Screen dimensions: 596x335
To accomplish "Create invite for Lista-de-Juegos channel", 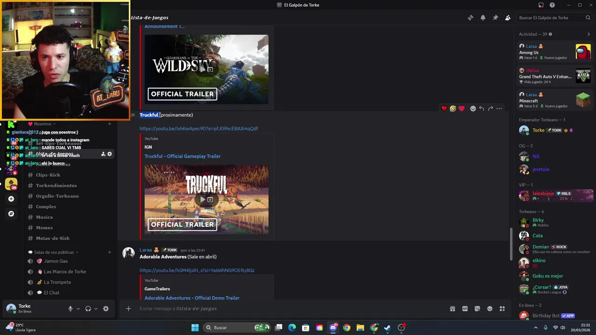I will (103, 154).
